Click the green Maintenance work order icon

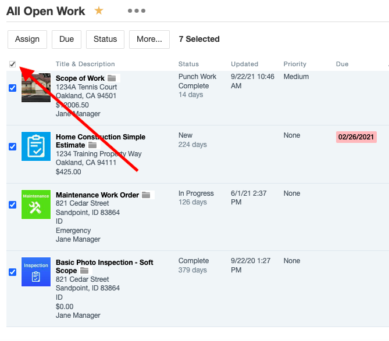click(x=36, y=204)
